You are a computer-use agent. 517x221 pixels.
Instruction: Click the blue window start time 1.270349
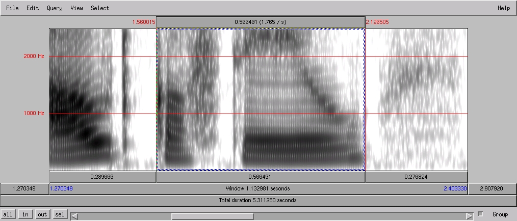[61, 189]
